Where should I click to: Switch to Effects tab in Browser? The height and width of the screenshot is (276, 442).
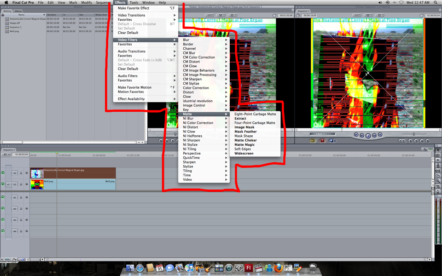click(x=18, y=11)
